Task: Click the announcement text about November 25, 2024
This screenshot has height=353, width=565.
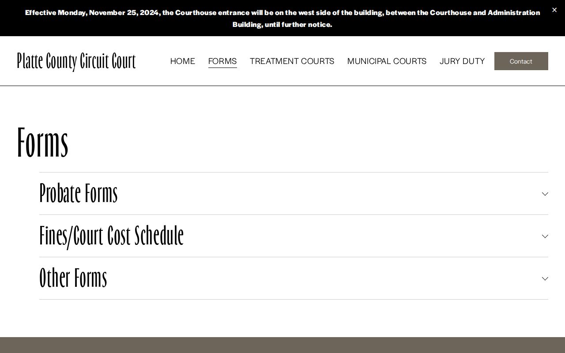Action: (282, 18)
